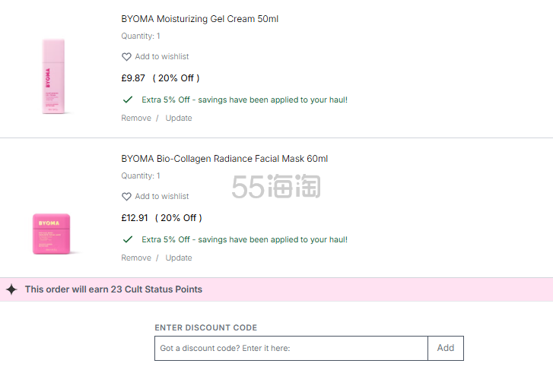This screenshot has height=373, width=553.
Task: Click the Cult Status Points banner text
Action: [113, 289]
